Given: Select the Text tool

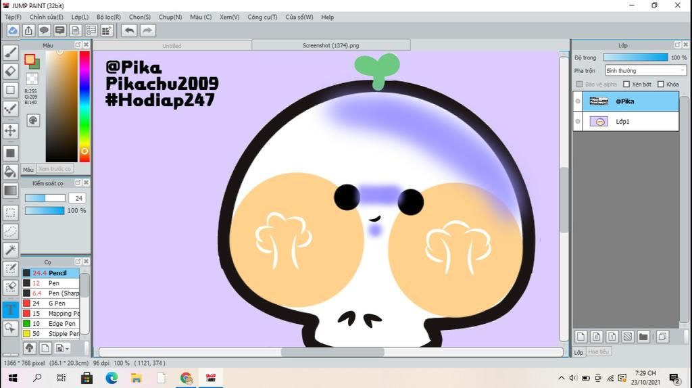Looking at the screenshot, I should pos(11,310).
